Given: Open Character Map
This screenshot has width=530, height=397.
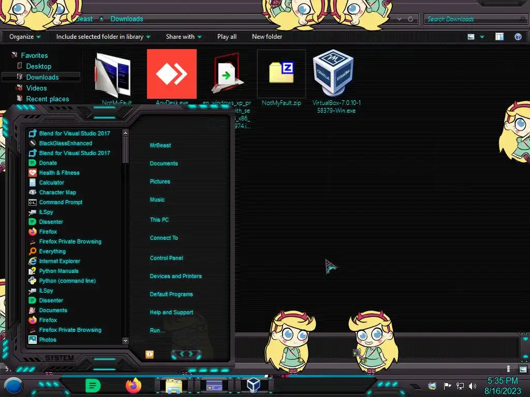Looking at the screenshot, I should pyautogui.click(x=57, y=192).
